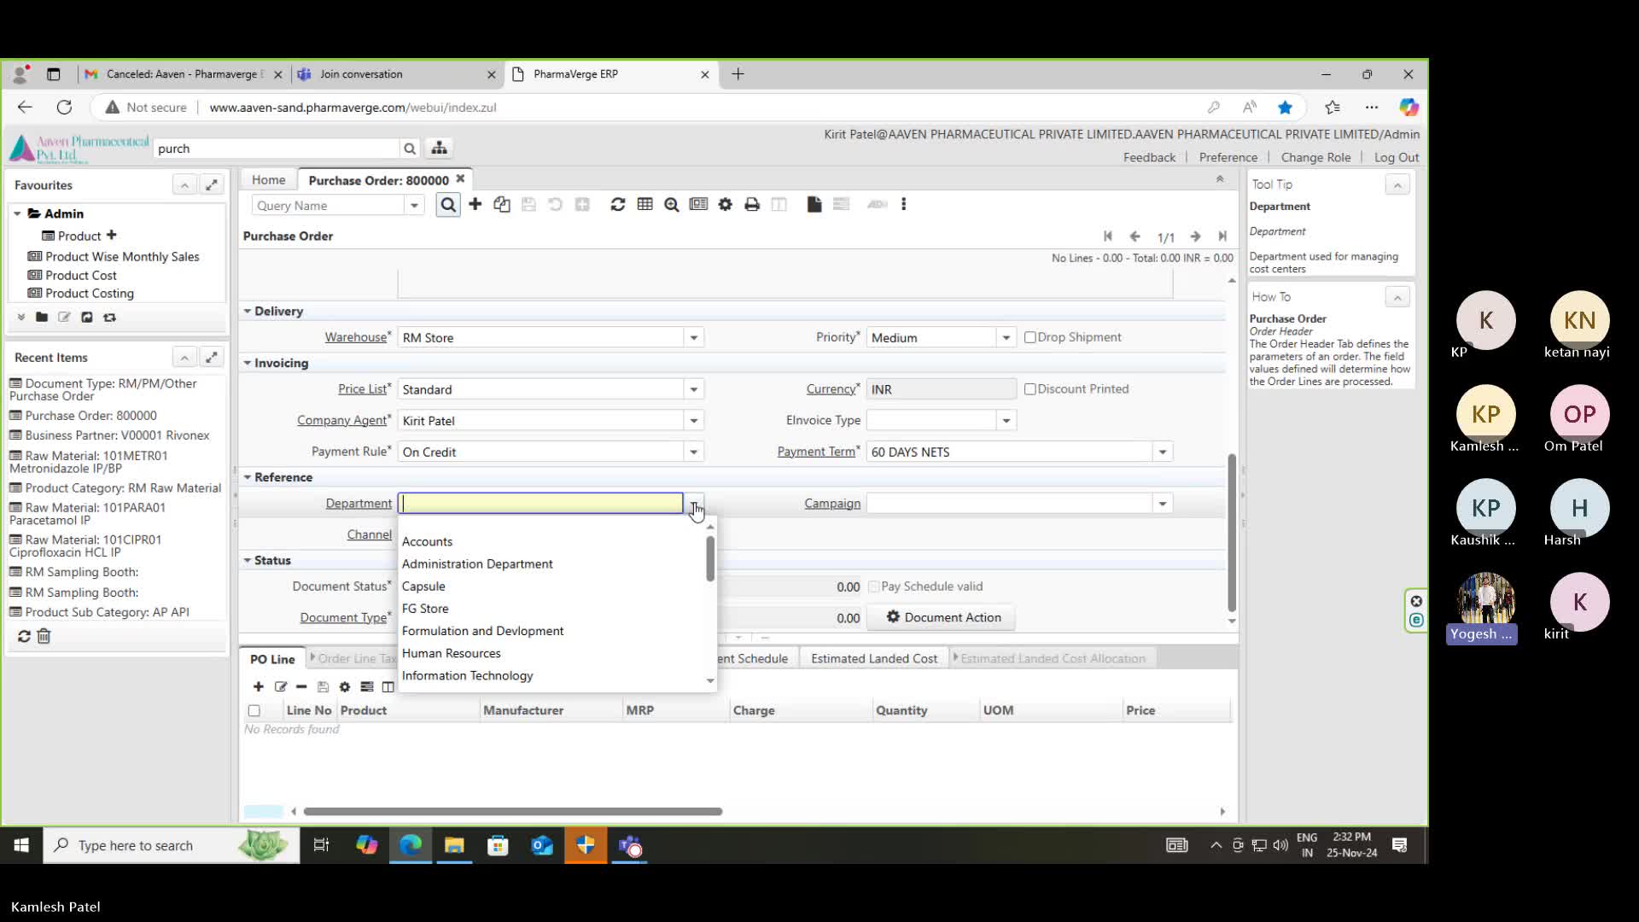Click the search magnifier next to the 'purch' field

pos(410,149)
